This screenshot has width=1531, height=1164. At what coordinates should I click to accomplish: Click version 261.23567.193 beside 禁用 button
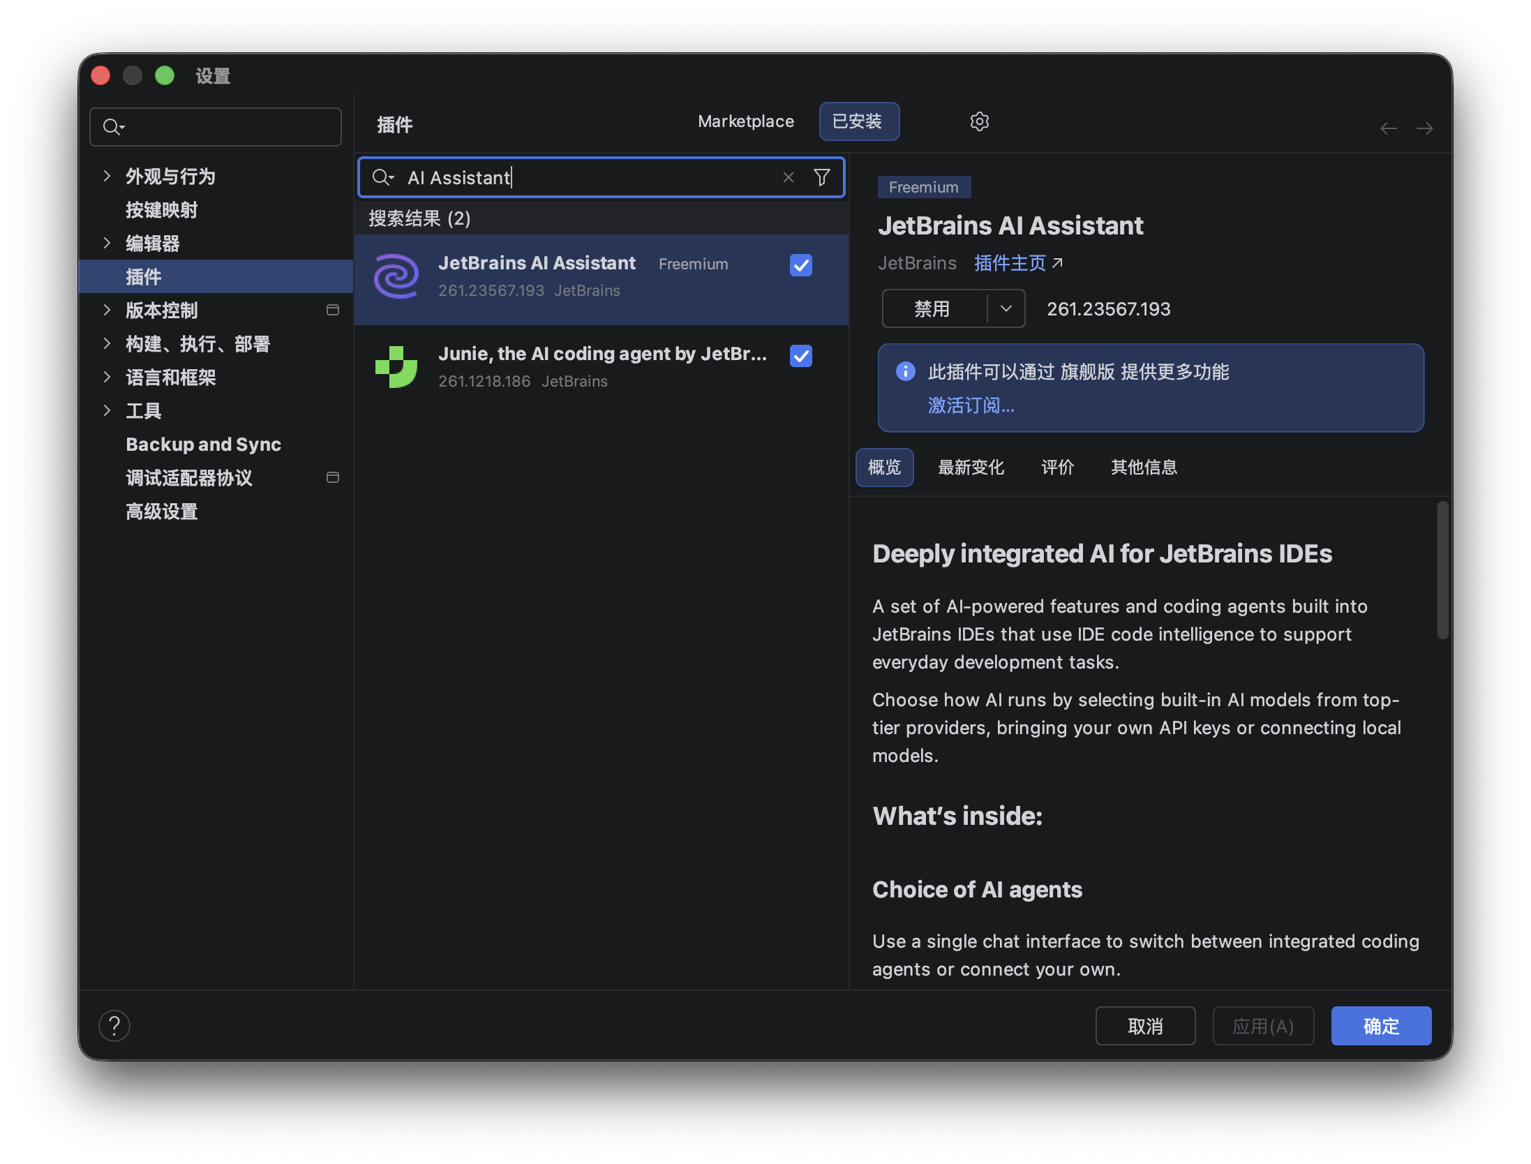click(x=1108, y=308)
